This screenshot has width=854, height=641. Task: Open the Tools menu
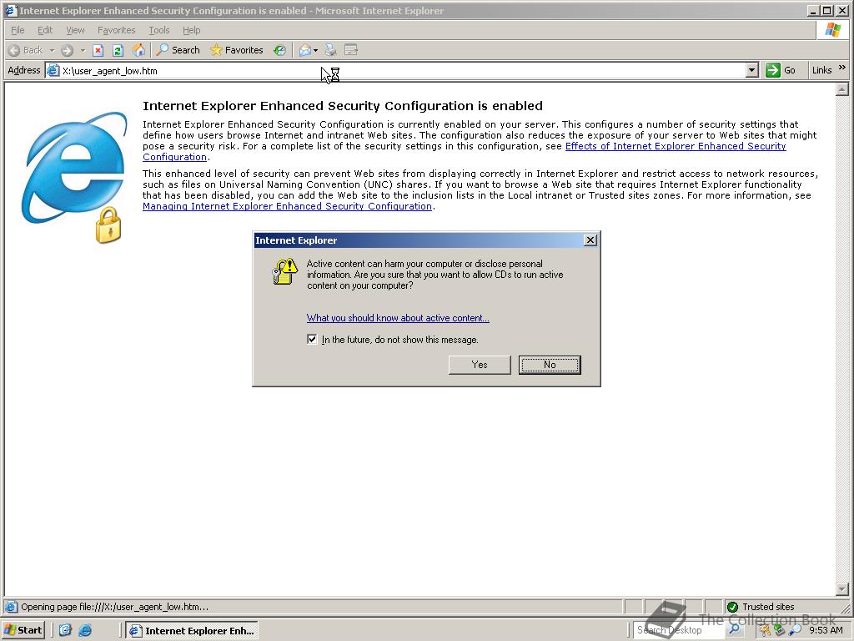[159, 30]
